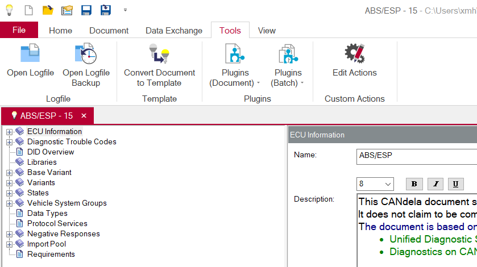Select Variants in the tree
Screen dimensions: 477x267
coord(41,182)
